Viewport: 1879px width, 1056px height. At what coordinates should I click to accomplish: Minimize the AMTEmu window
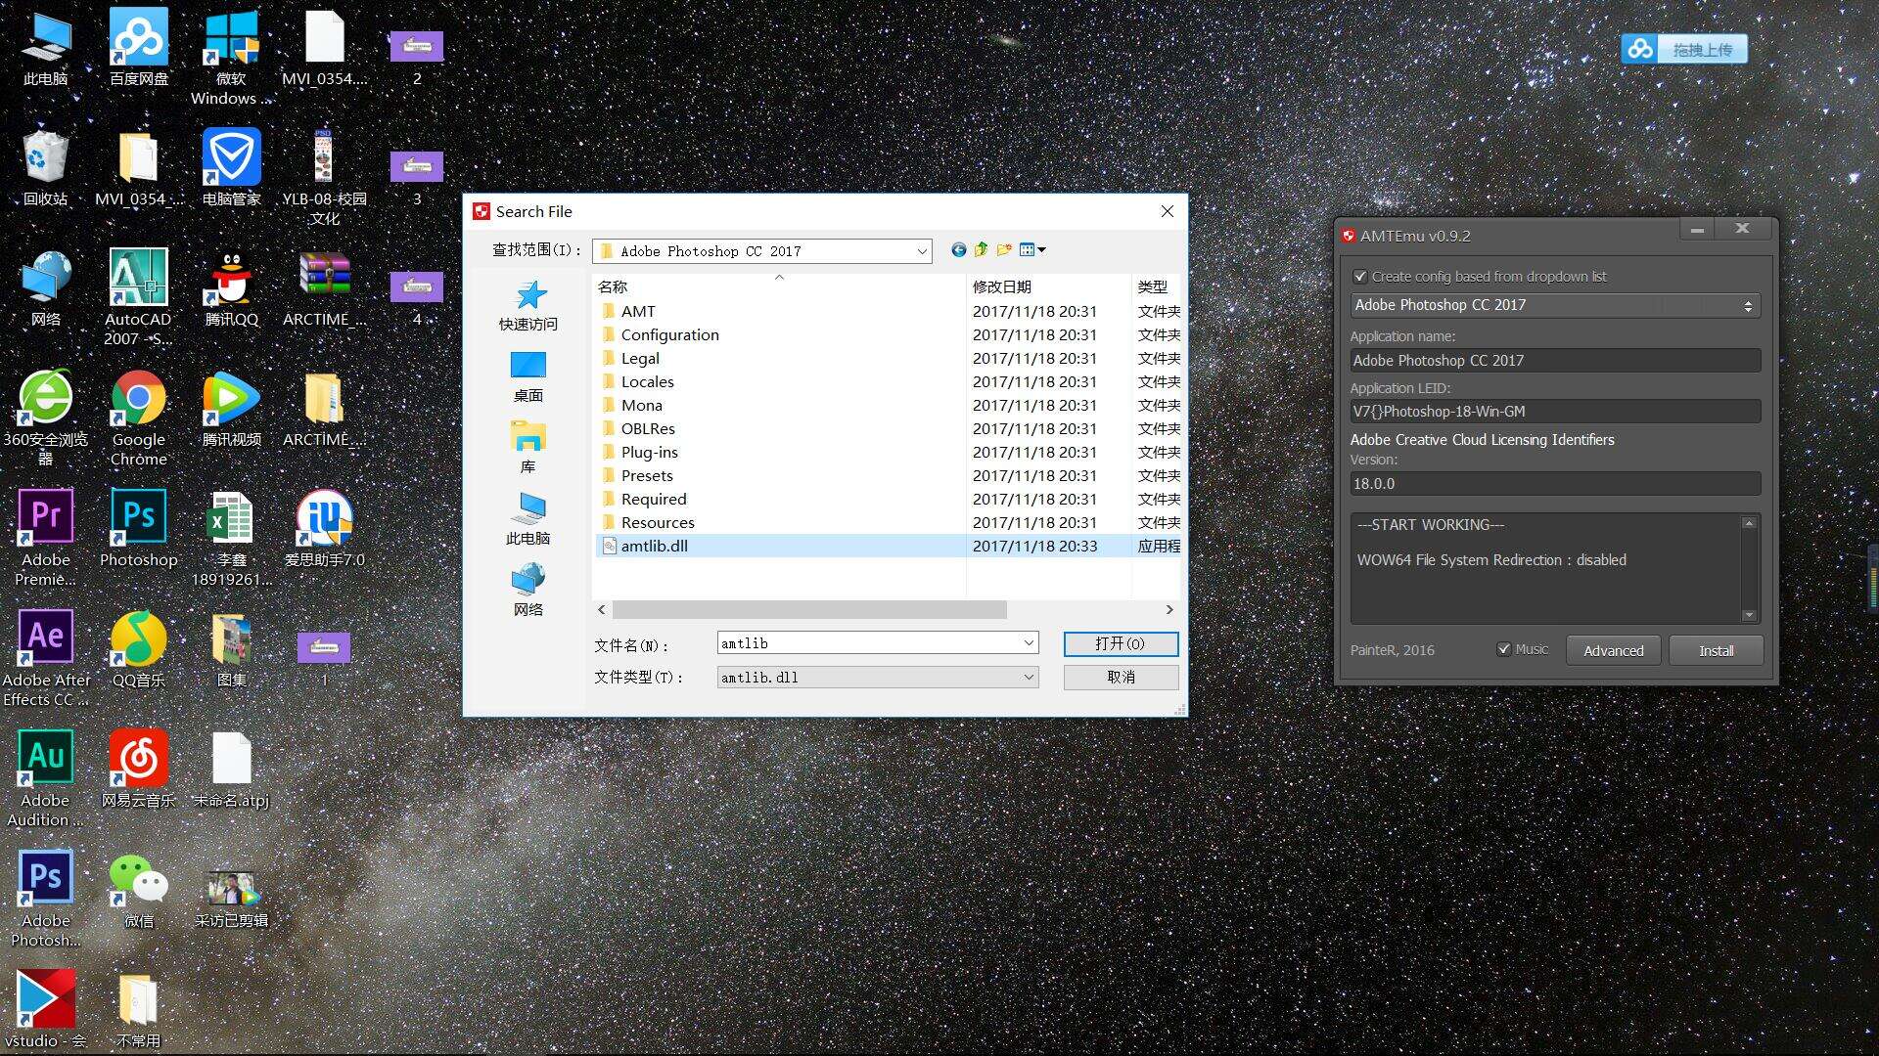pyautogui.click(x=1697, y=229)
